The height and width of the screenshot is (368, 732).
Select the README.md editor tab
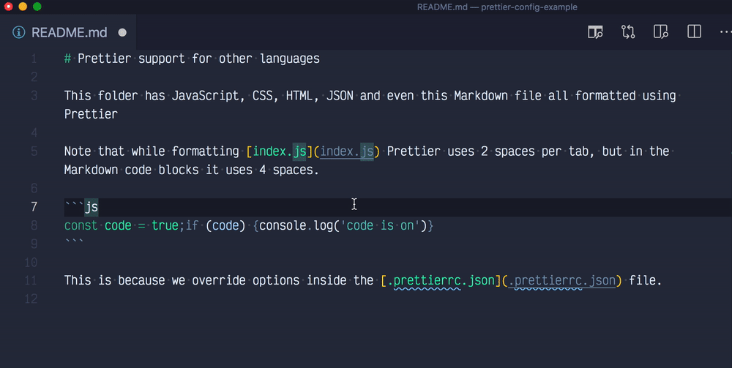[x=68, y=32]
